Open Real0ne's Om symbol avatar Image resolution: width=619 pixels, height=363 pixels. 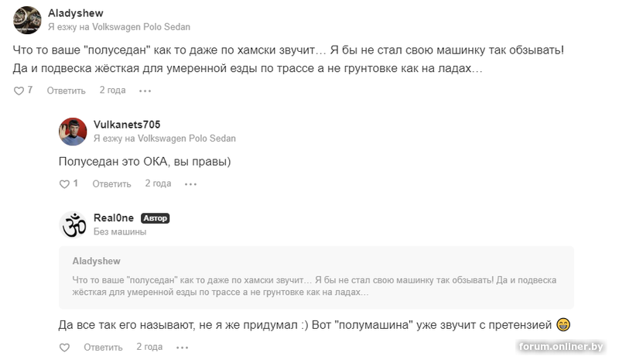(x=73, y=224)
